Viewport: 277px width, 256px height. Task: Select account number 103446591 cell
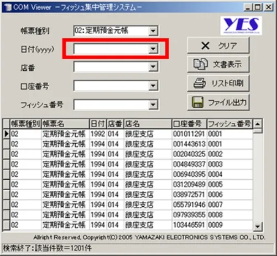[x=189, y=225]
